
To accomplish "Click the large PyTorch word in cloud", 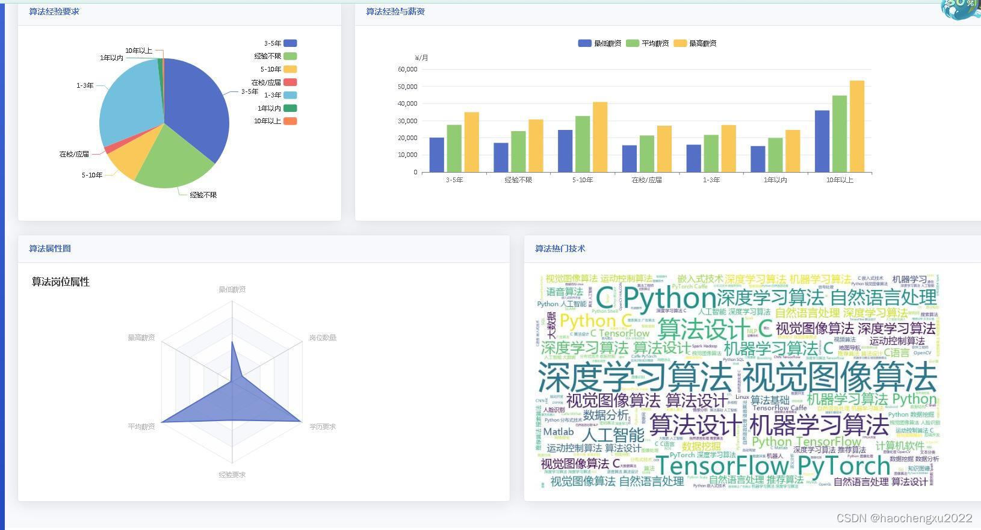I will (x=844, y=466).
